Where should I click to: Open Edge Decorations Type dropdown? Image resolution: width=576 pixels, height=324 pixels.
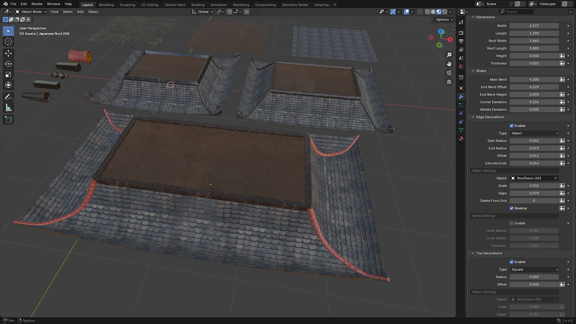click(x=534, y=134)
